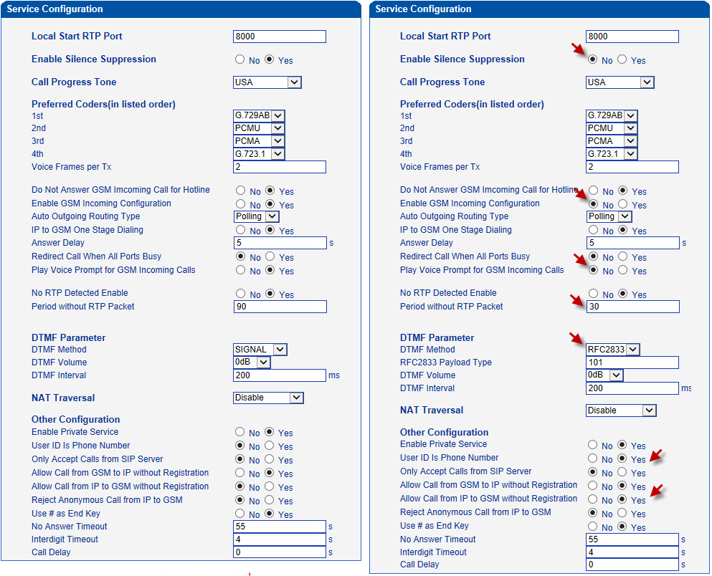
Task: Select No for Enable Silence Suppression in left panel
Action: (x=240, y=60)
